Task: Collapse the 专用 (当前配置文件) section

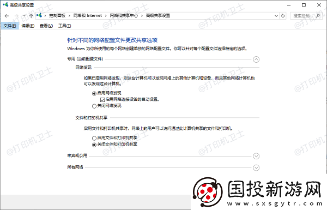Action: tap(256, 59)
